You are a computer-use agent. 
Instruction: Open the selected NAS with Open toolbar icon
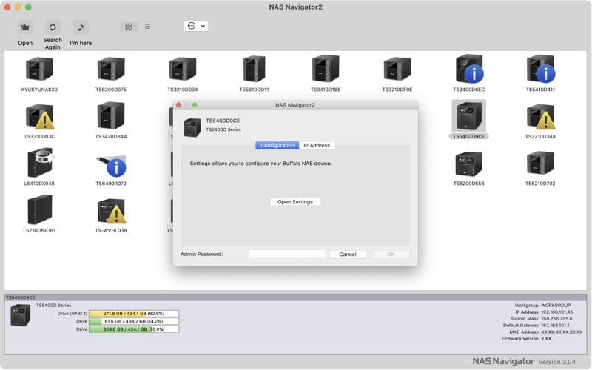(x=25, y=27)
